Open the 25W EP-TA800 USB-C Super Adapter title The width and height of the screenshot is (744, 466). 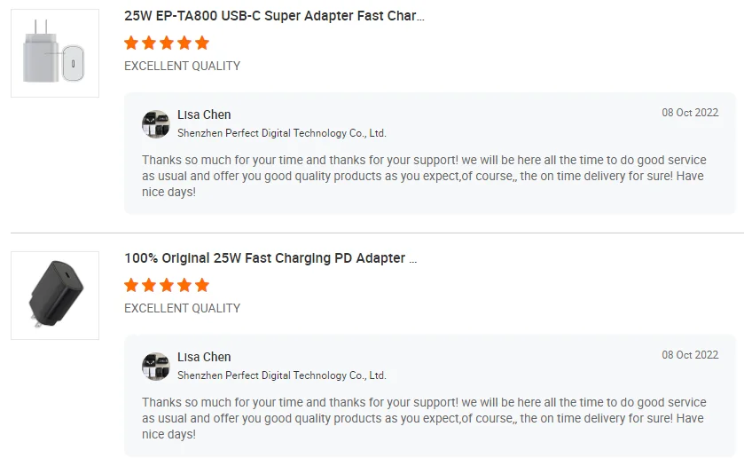coord(274,16)
